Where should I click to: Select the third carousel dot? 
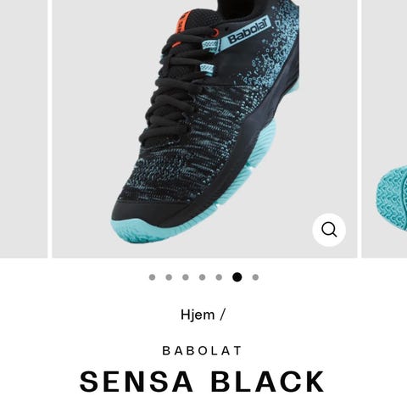(x=186, y=277)
